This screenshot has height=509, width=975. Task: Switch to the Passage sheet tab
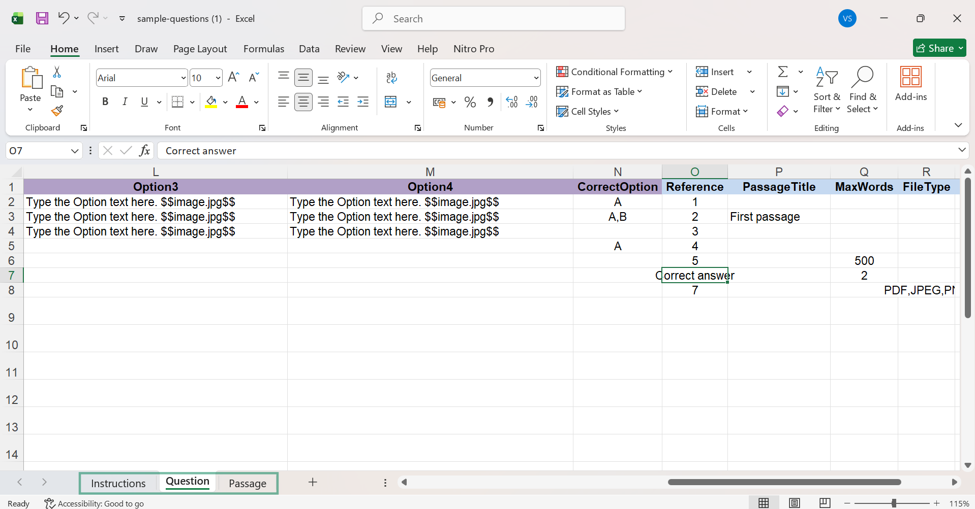tap(247, 483)
